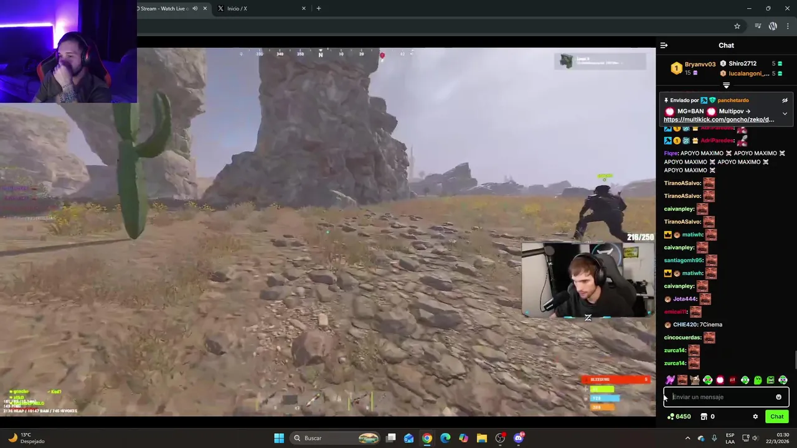Insert the angry green square quick emote
797x448 pixels.
(770, 380)
